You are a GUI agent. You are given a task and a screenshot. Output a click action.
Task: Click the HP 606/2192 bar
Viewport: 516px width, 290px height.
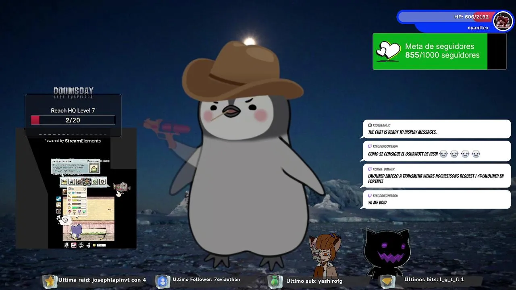coord(445,17)
